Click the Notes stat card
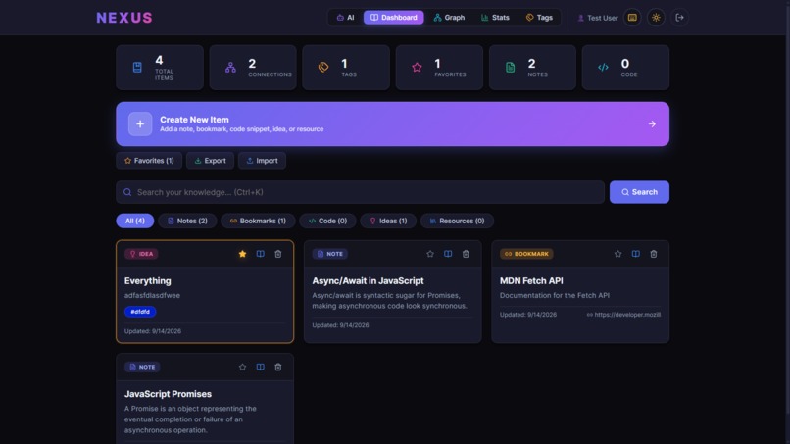Screen dimensions: 790x444 tap(532, 68)
